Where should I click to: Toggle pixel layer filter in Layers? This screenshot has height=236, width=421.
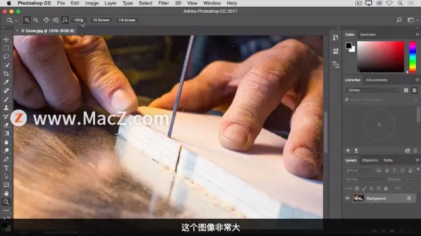click(x=378, y=170)
